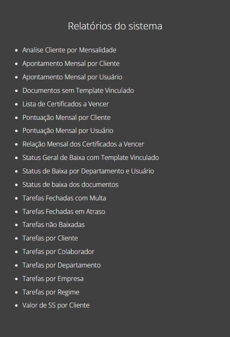Select Status de baixa dos documentos
Image resolution: width=230 pixels, height=337 pixels.
[x=70, y=184]
